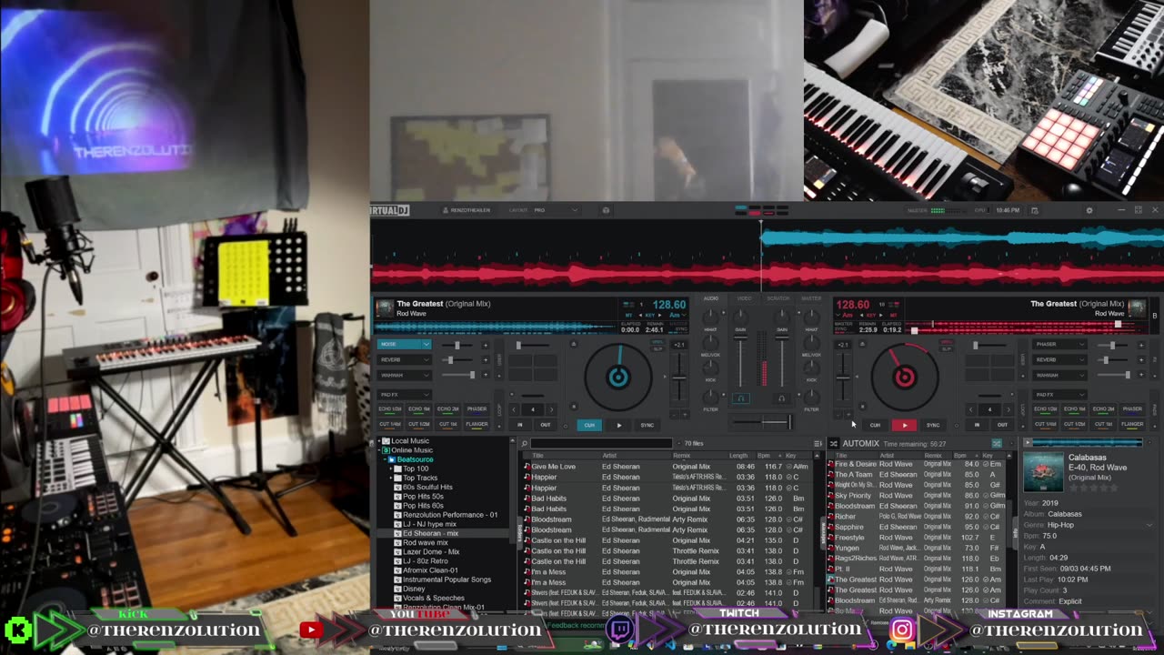
Task: Toggle left deck headphone PFL button
Action: pyautogui.click(x=741, y=398)
